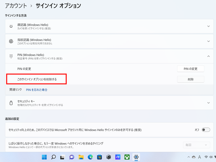The image size is (216, 162).
Task: Launch Microsoft Edge from taskbar
Action: (90, 157)
